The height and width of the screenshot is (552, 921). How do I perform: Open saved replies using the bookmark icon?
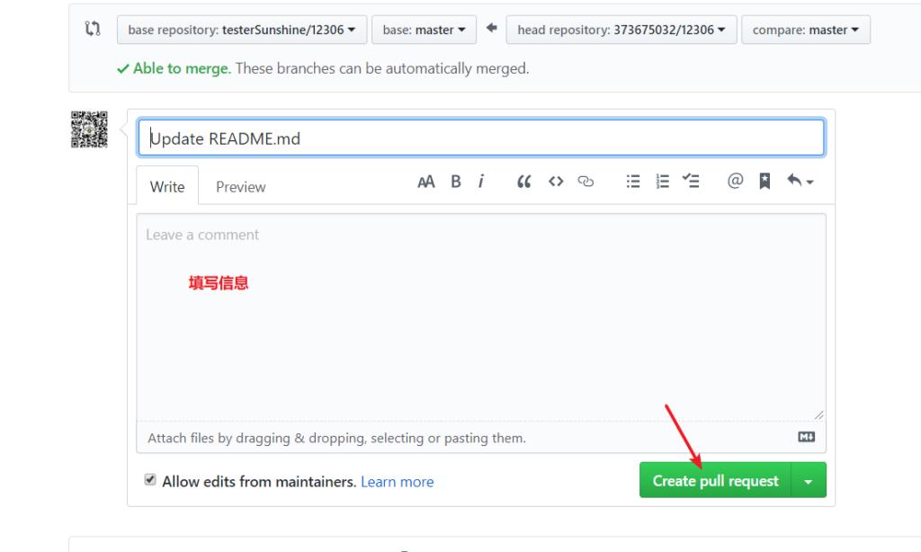[x=766, y=181]
